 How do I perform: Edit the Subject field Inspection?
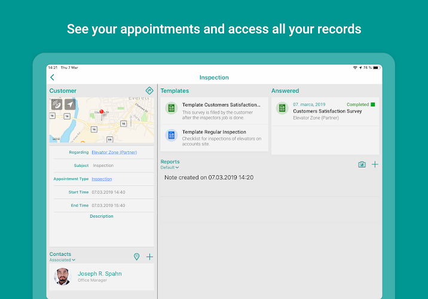[103, 166]
